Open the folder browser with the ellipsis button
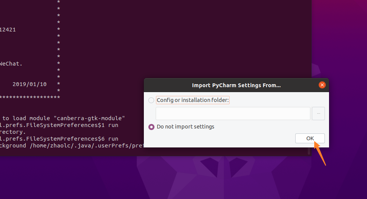Viewport: 367px width, 199px height. [318, 113]
